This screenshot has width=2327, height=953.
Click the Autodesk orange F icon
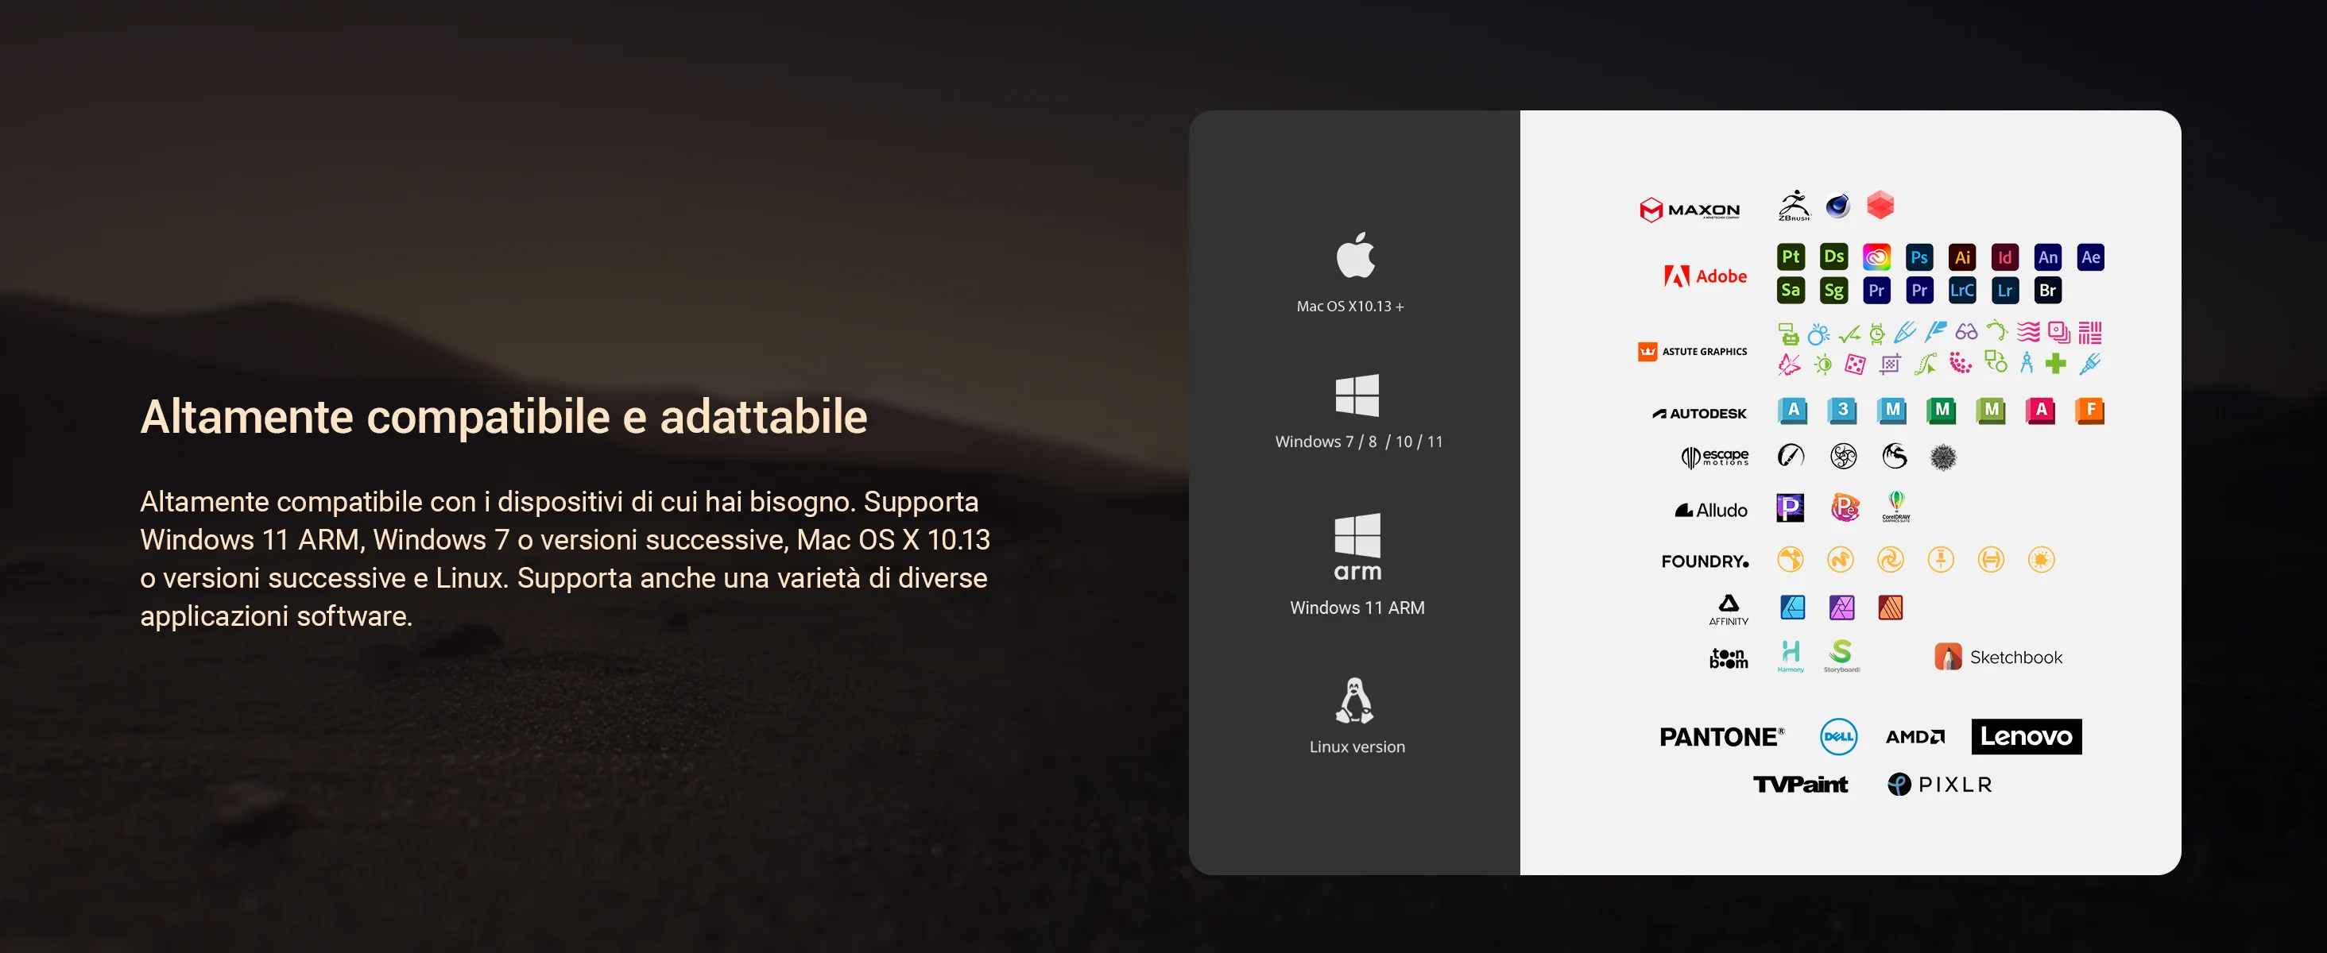click(x=2090, y=411)
